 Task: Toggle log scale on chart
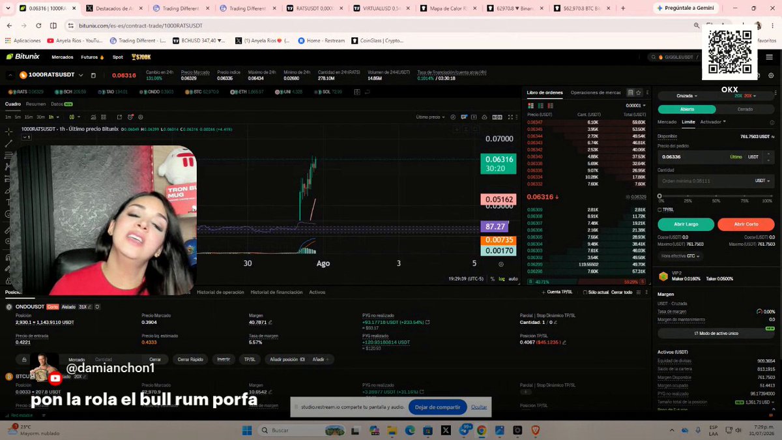(501, 279)
